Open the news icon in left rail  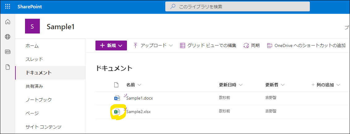(8, 52)
